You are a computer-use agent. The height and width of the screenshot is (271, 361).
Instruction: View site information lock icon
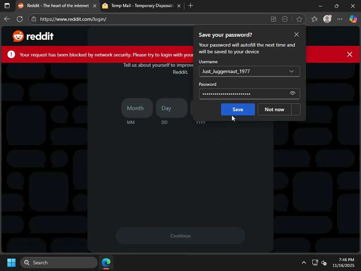click(34, 19)
